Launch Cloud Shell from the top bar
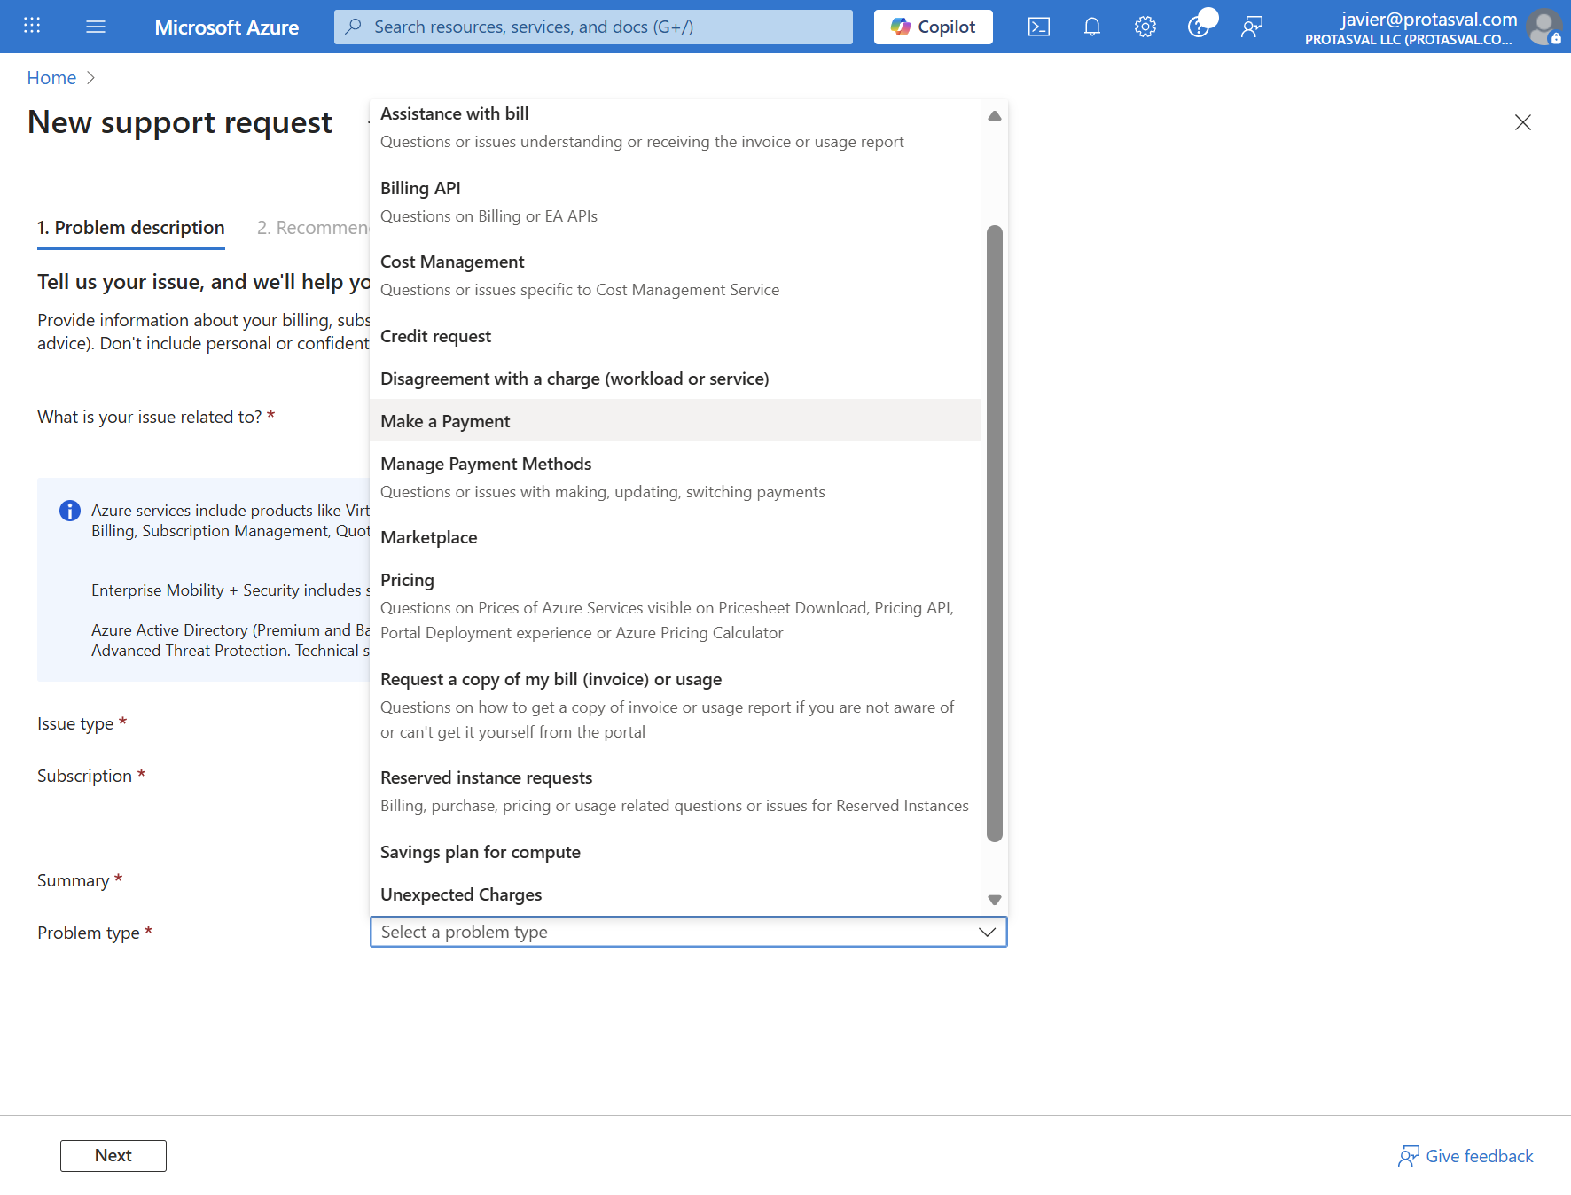 (x=1039, y=27)
